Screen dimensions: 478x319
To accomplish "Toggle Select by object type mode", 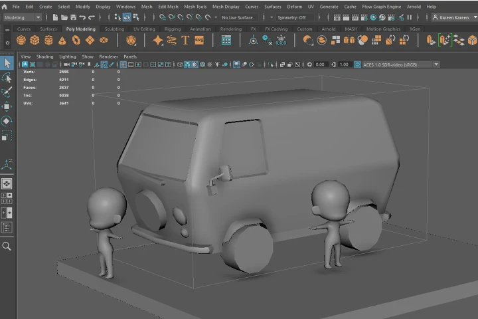I will (x=127, y=17).
